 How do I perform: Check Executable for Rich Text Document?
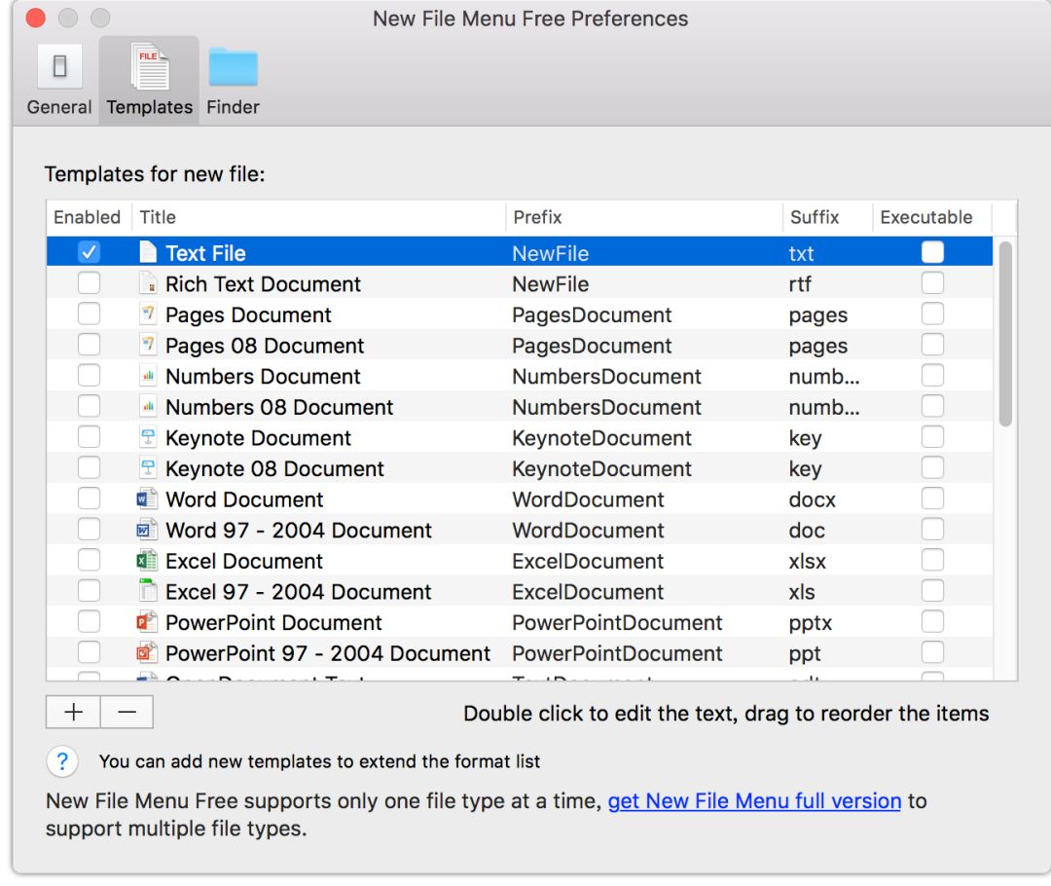pos(932,283)
